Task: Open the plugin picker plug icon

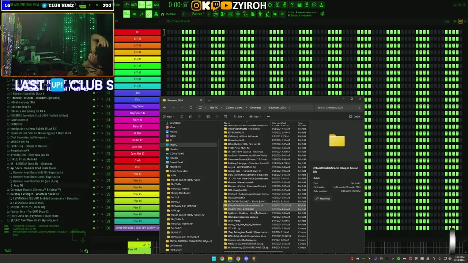Action: pyautogui.click(x=260, y=14)
